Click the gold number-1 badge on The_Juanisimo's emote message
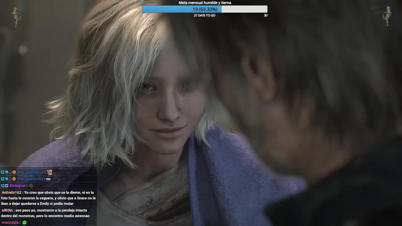This screenshot has width=402, height=226. tap(14, 172)
